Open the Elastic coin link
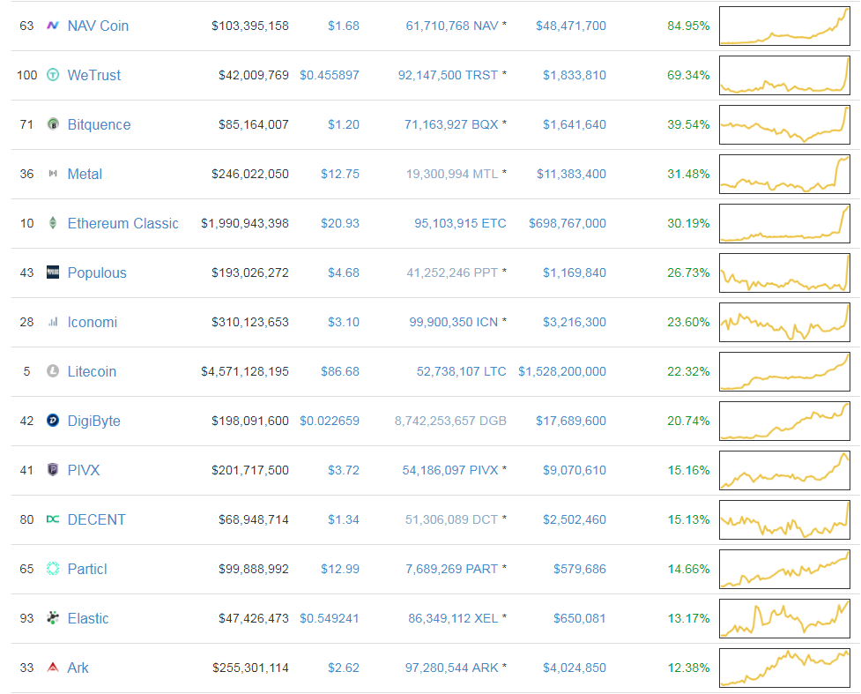The width and height of the screenshot is (861, 694). tap(88, 619)
